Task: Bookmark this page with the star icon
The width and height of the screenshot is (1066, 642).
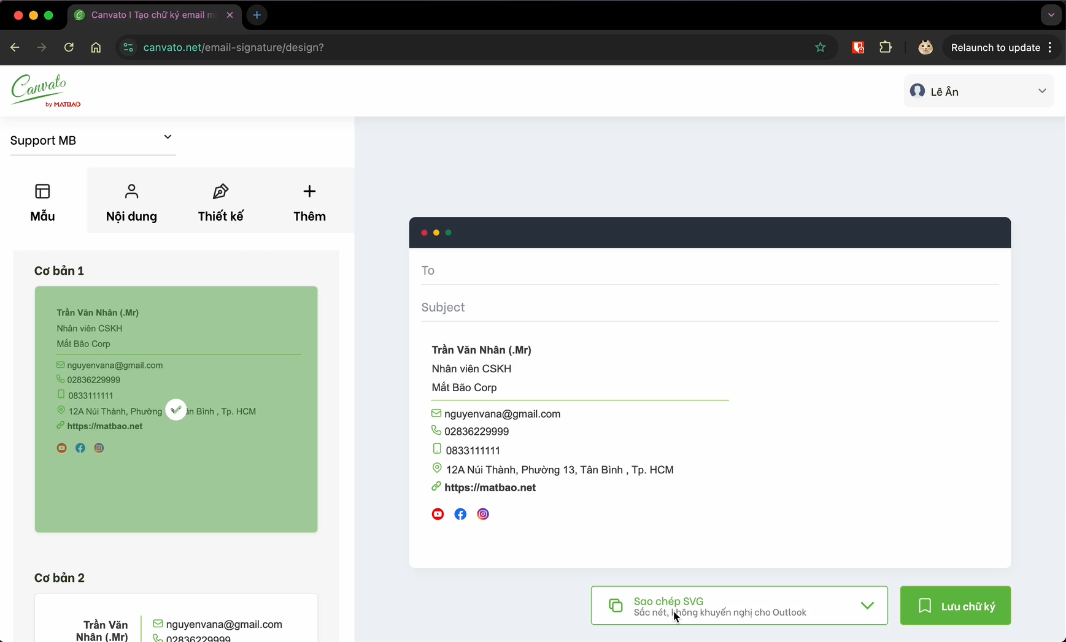Action: [820, 47]
